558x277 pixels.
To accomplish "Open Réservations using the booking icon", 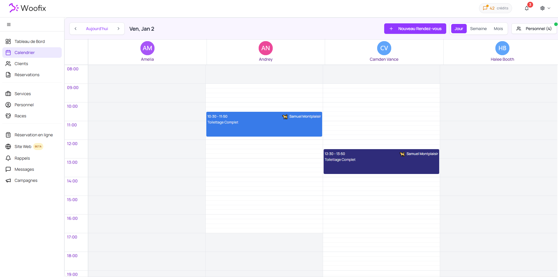I will point(8,75).
